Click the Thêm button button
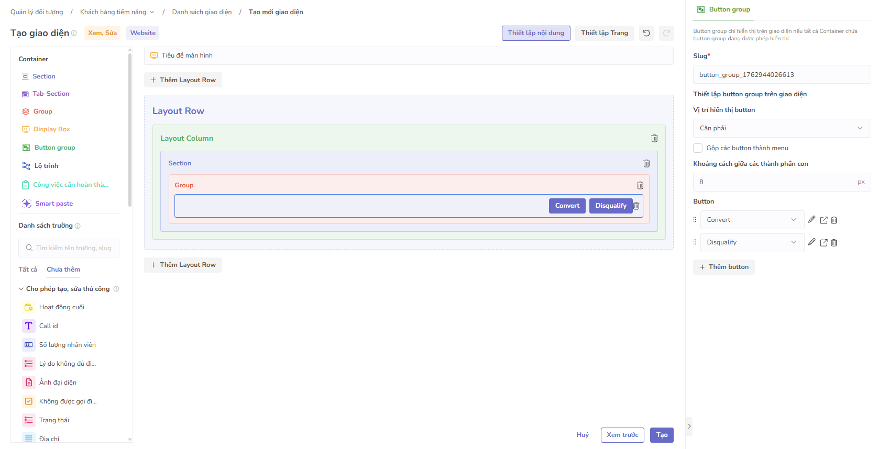 click(723, 267)
